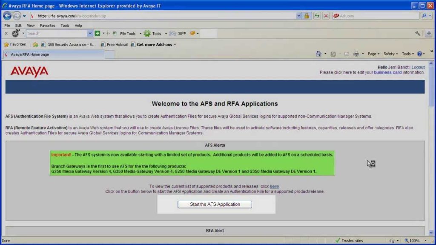This screenshot has height=245, width=436.
Task: Click the plus add button on toolbar
Action: 429,33
